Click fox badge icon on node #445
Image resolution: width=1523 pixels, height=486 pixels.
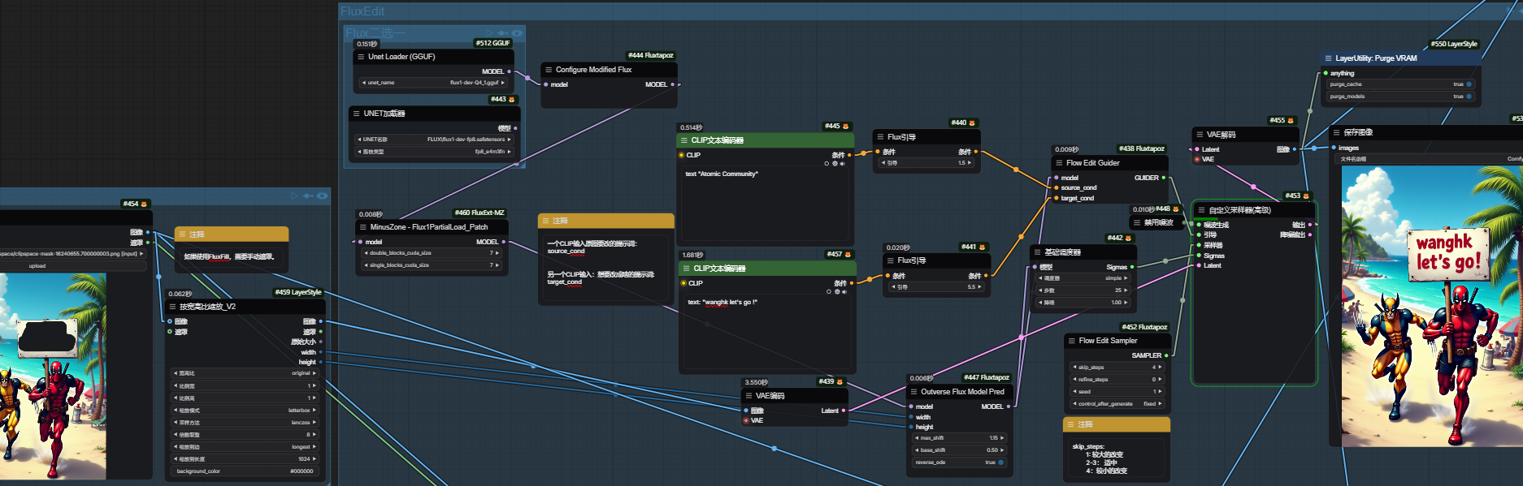tap(845, 127)
